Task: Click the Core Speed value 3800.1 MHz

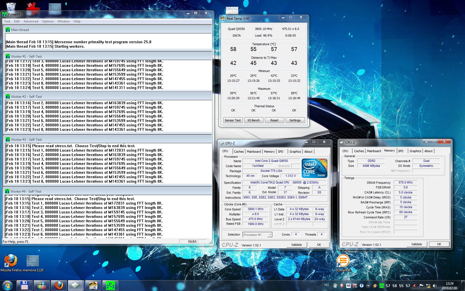Action: click(x=255, y=209)
